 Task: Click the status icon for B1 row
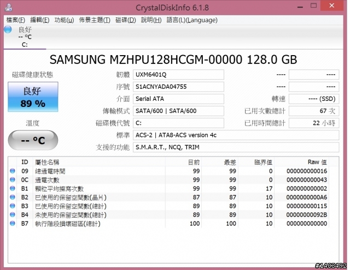pyautogui.click(x=13, y=188)
